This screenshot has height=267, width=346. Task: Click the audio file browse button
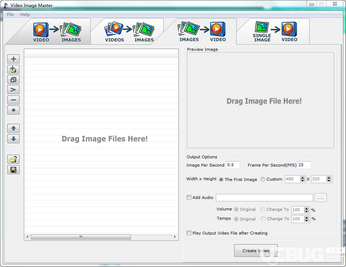(x=321, y=198)
